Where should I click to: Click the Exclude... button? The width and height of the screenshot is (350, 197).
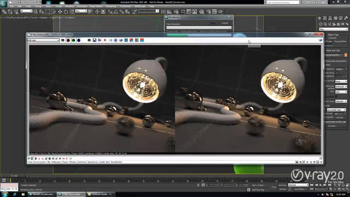(332, 126)
